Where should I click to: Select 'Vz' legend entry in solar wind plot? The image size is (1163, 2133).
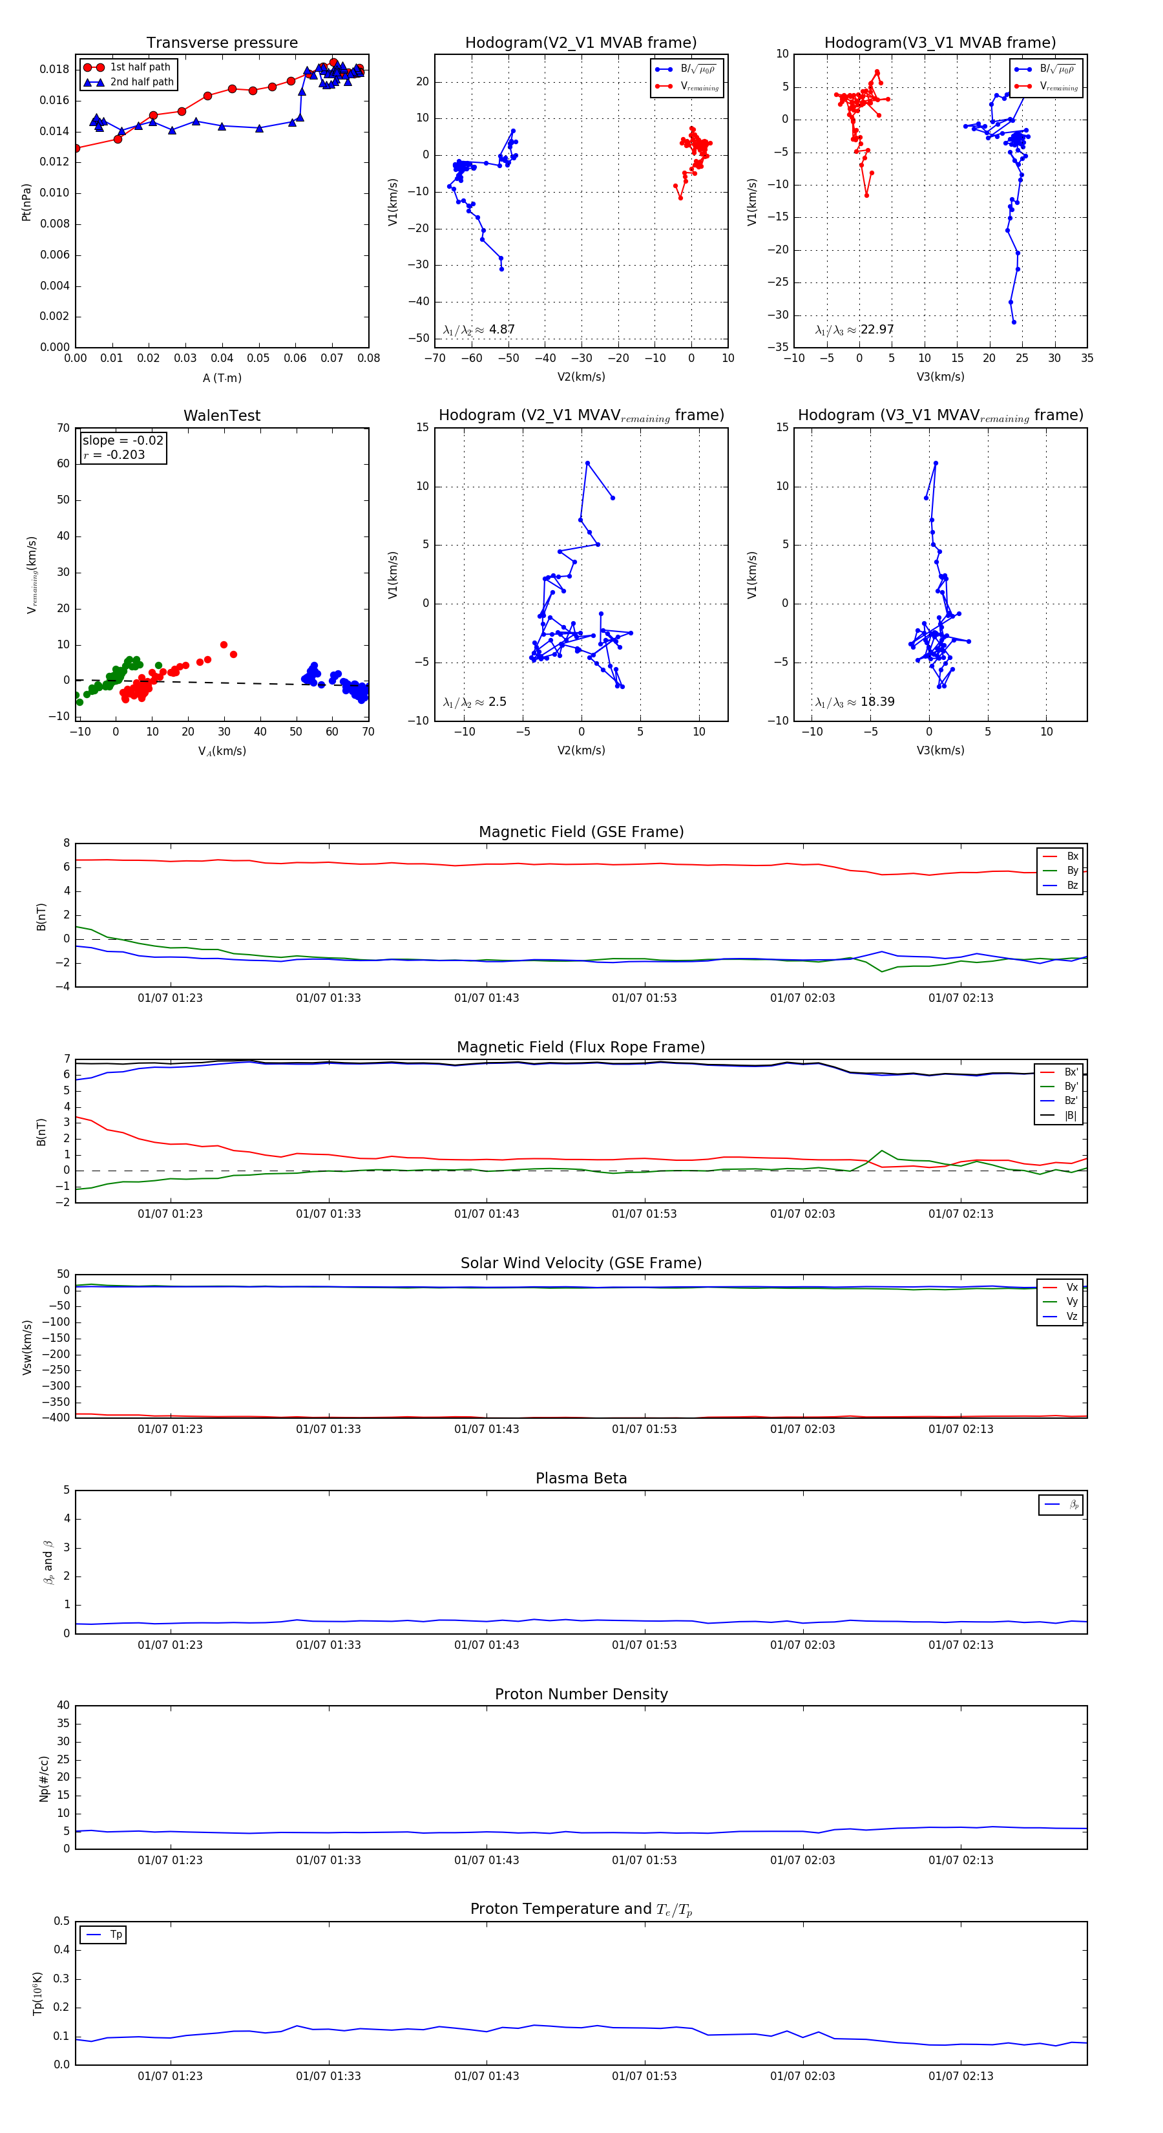tap(1060, 1317)
